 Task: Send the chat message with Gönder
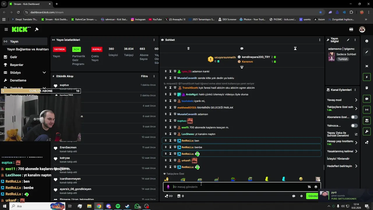coord(313,196)
